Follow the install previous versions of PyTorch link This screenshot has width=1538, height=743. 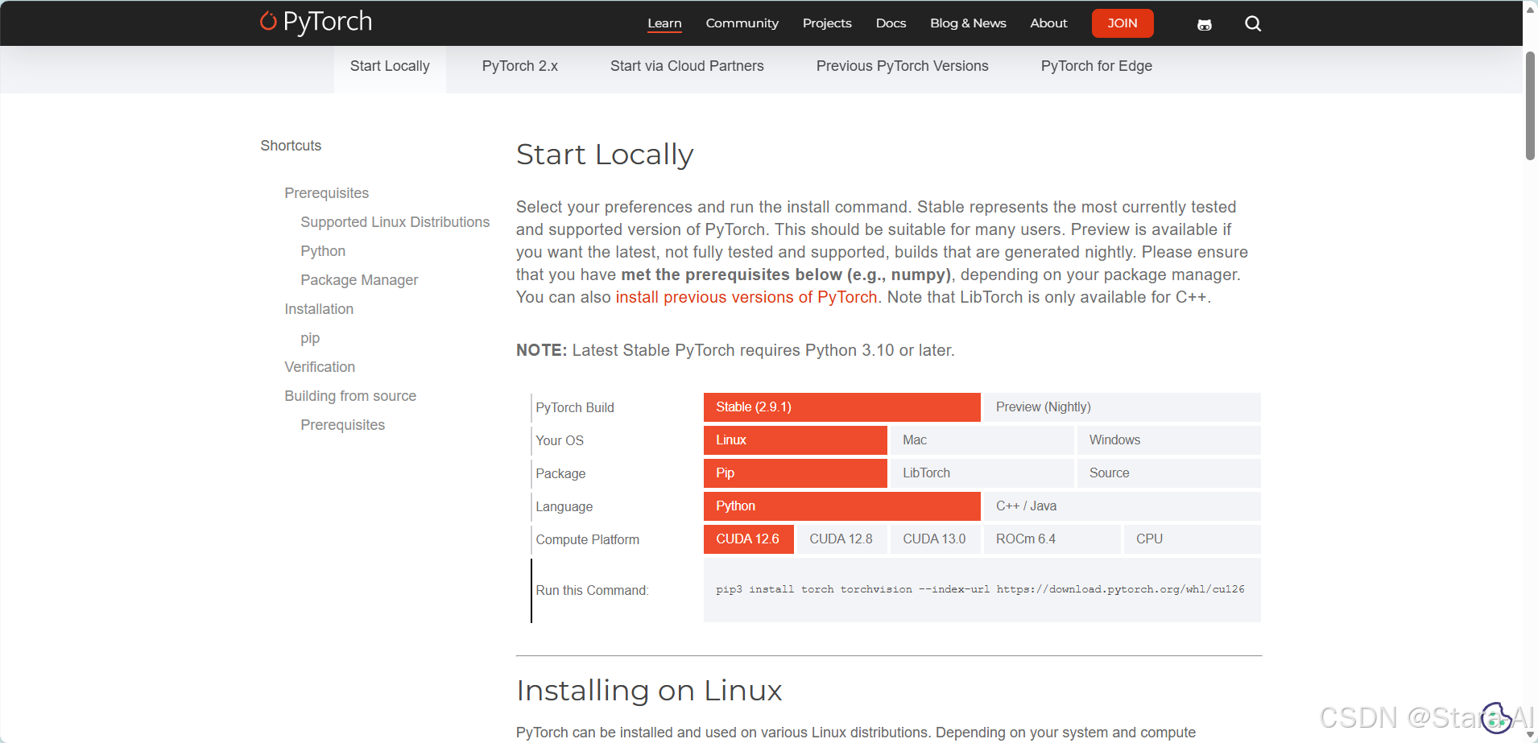[x=746, y=297]
